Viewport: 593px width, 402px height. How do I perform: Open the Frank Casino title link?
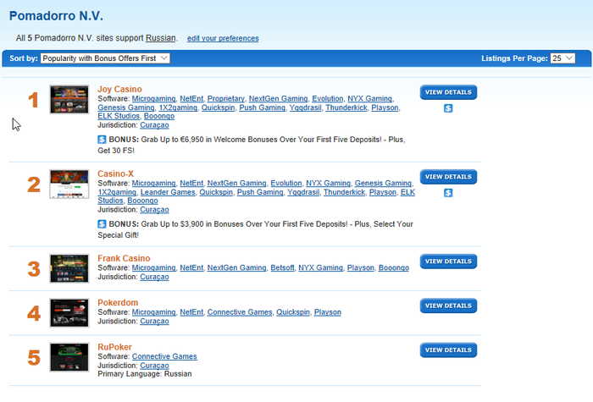coord(124,258)
